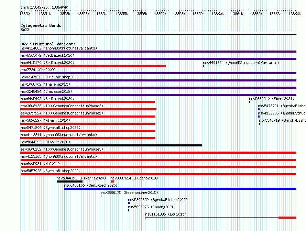Select the nsv6565072 (Sedlazeck2020) label
Viewport: 306px width, 231px height.
[x=47, y=55]
